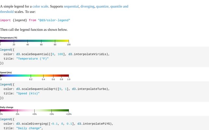Click the "Temperature (°F)" title string in code
Image resolution: width=209 pixels, height=130 pixels.
pos(32,58)
